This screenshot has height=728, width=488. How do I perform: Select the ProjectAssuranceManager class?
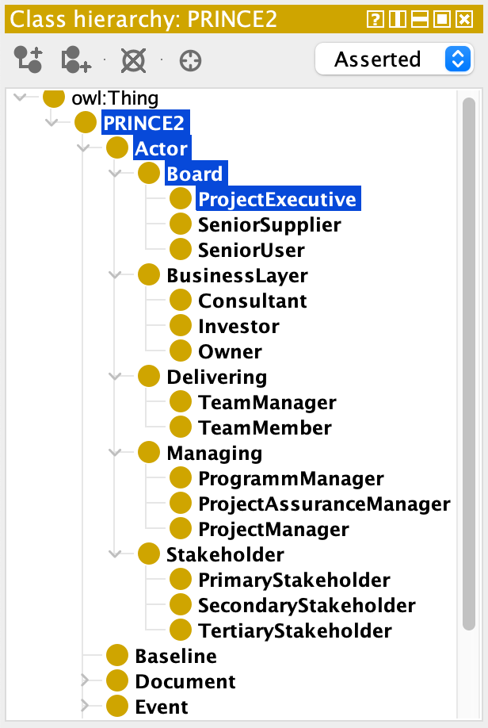tap(323, 504)
